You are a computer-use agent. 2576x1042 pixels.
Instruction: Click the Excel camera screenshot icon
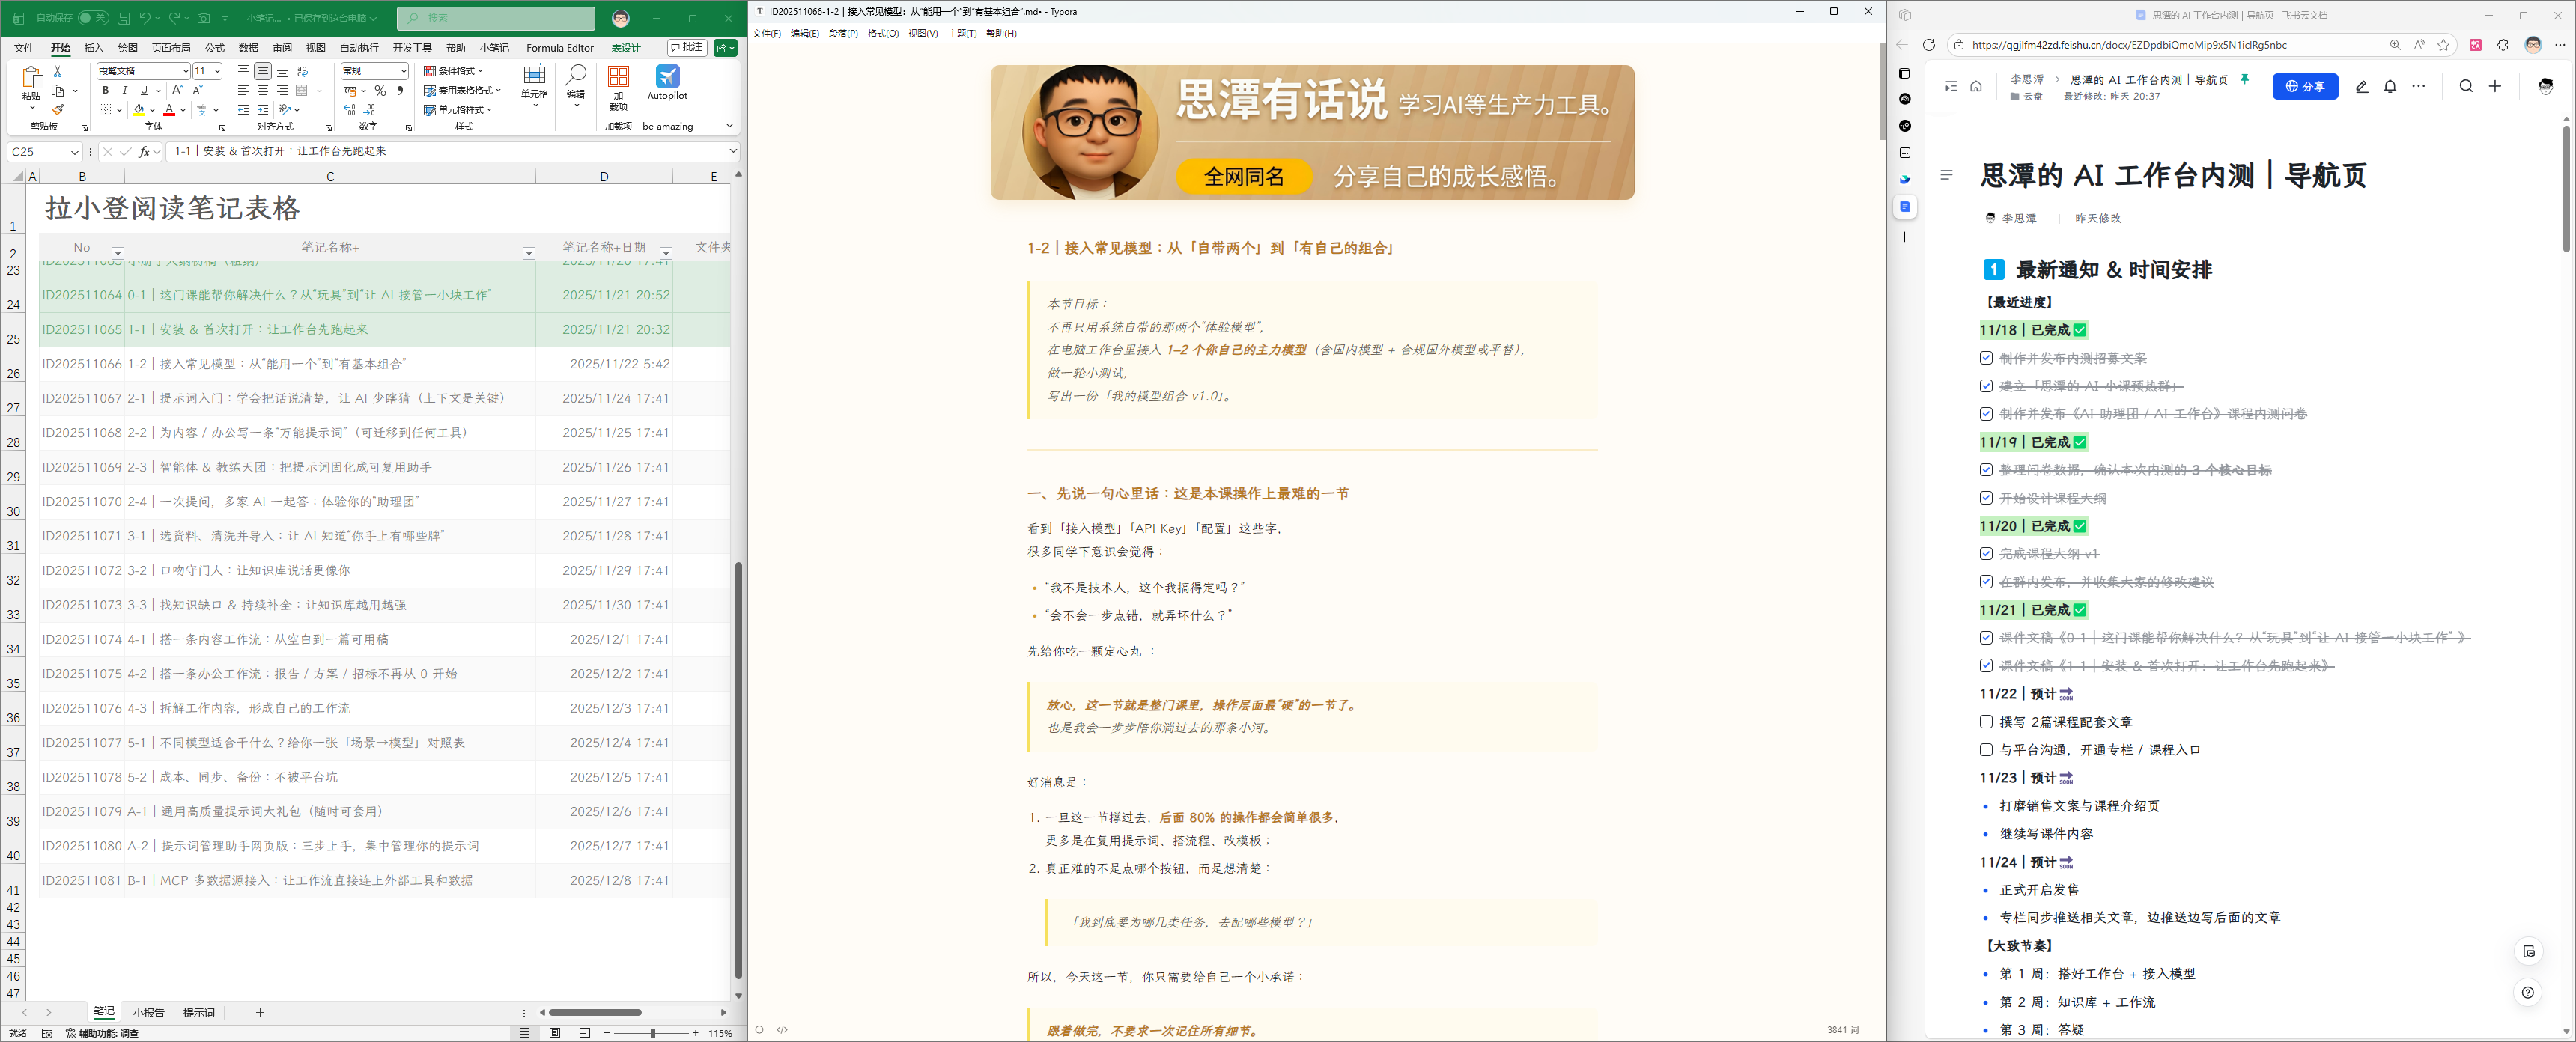[x=204, y=18]
